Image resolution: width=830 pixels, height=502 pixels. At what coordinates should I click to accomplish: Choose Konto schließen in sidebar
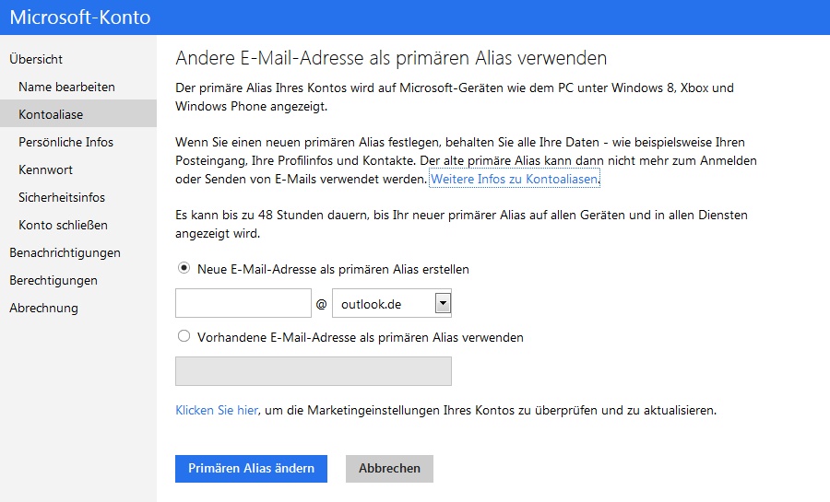63,225
